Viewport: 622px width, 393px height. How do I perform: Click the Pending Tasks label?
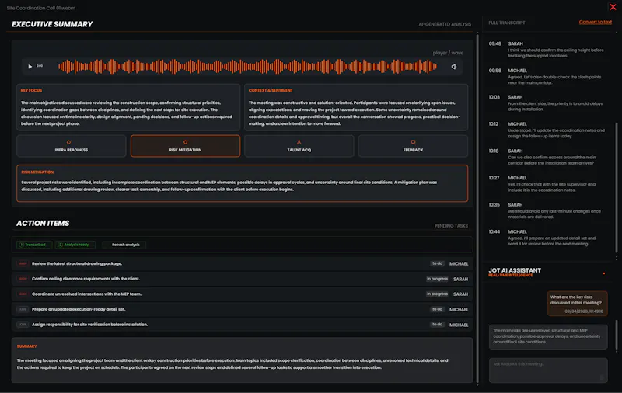pyautogui.click(x=451, y=226)
